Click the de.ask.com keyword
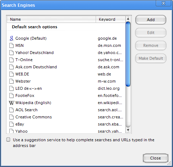This screenshot has width=173, height=167. pos(109,67)
